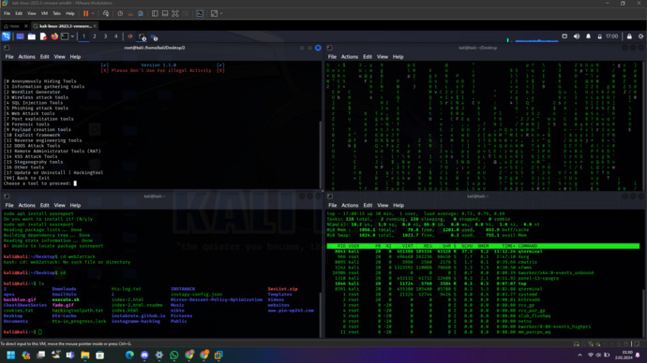Image resolution: width=647 pixels, height=363 pixels.
Task: Click the take snapshot clock icon
Action: [120, 14]
